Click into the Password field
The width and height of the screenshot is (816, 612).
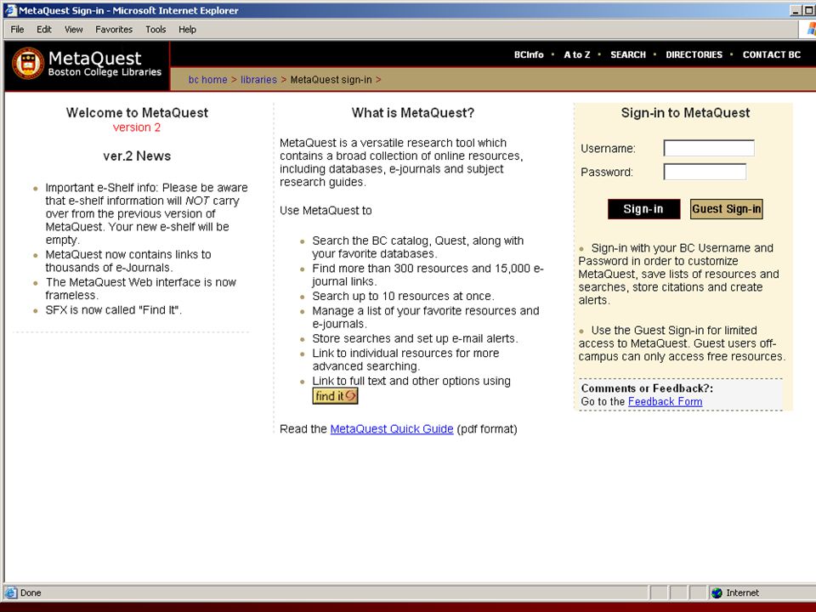tap(705, 172)
